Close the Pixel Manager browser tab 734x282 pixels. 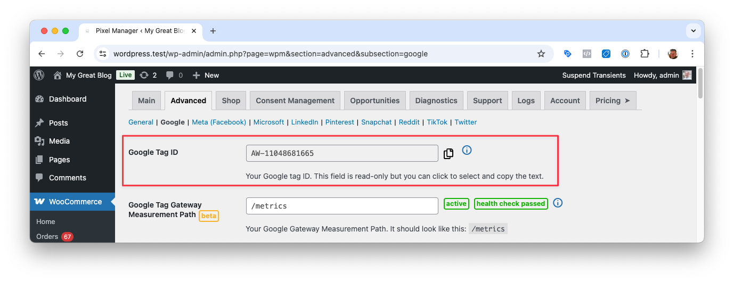click(x=194, y=31)
